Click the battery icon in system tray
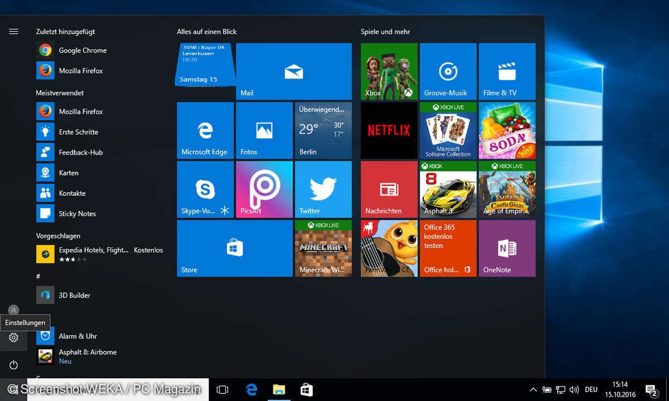The width and height of the screenshot is (669, 401). (x=547, y=390)
